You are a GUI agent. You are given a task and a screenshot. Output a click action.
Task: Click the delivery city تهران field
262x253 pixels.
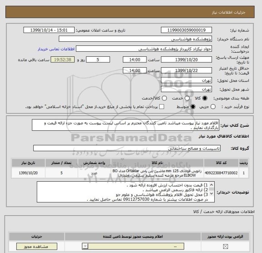[x=186, y=89]
